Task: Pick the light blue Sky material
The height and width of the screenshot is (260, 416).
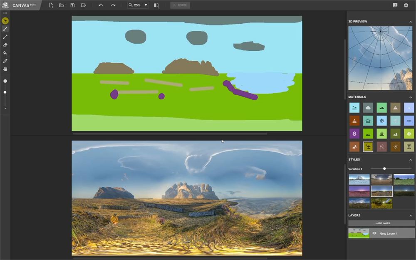Action: coord(354,108)
